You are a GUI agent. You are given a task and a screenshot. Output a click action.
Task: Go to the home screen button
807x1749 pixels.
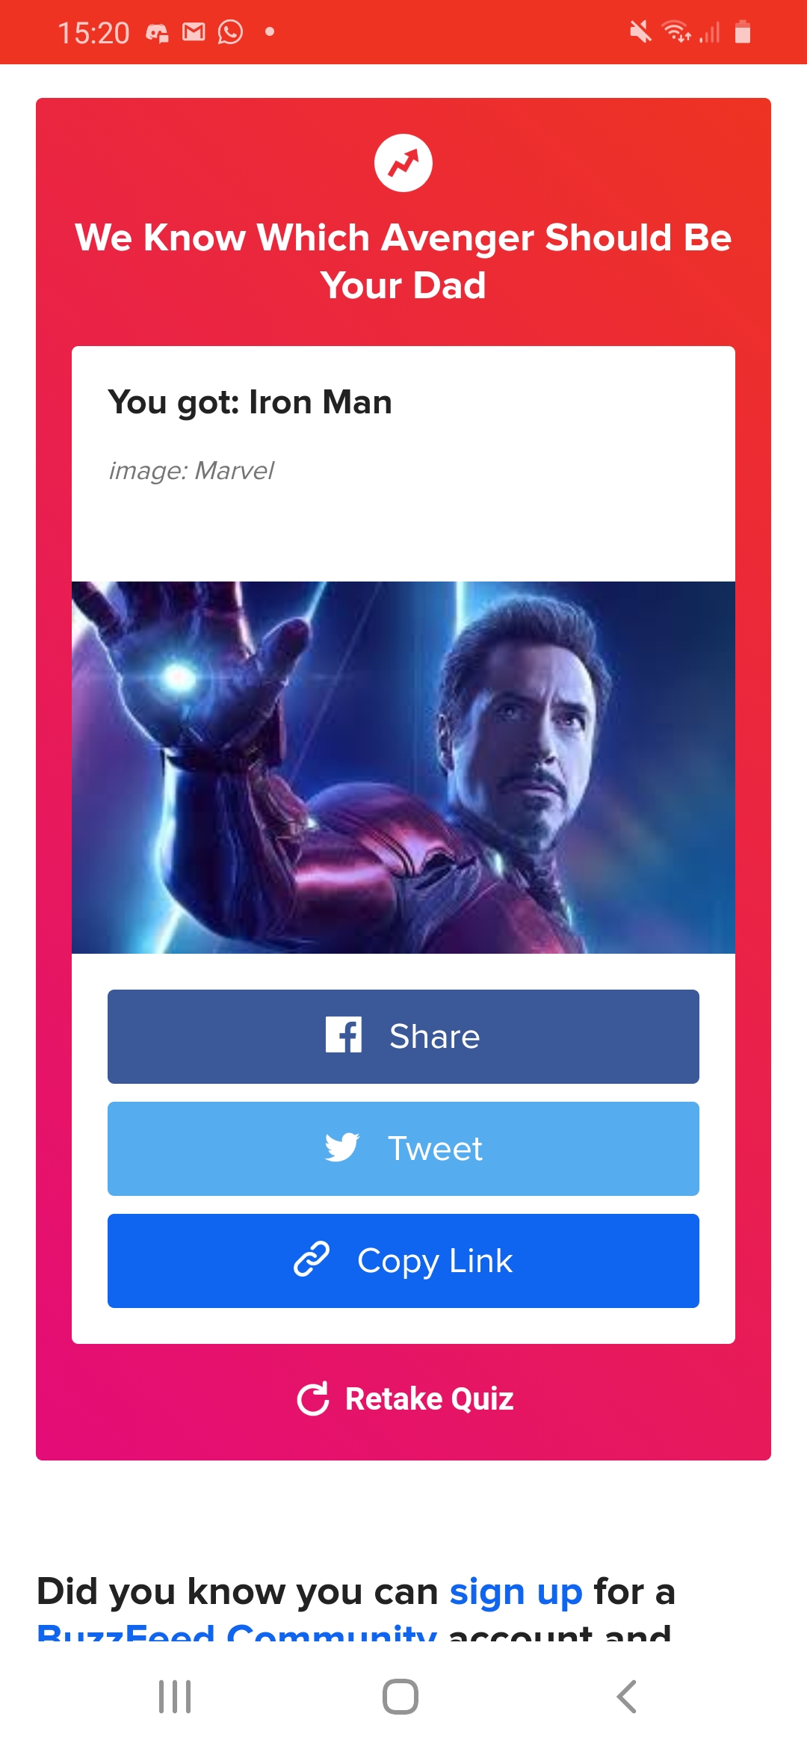click(401, 1697)
